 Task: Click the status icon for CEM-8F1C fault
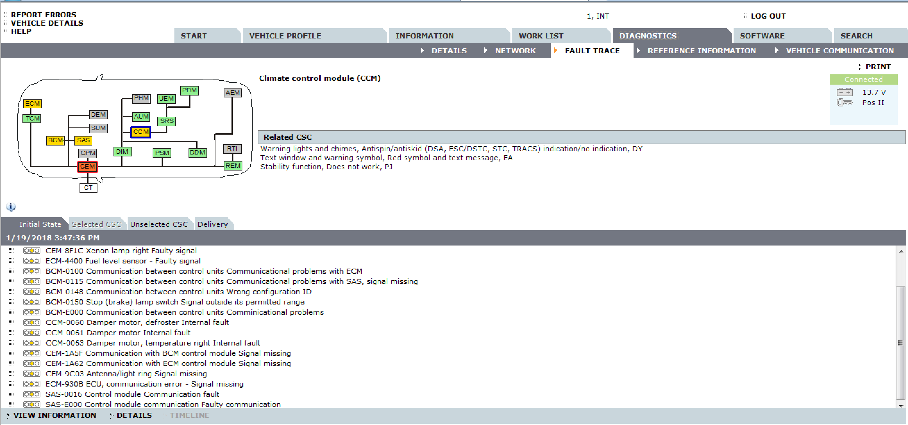tap(31, 251)
